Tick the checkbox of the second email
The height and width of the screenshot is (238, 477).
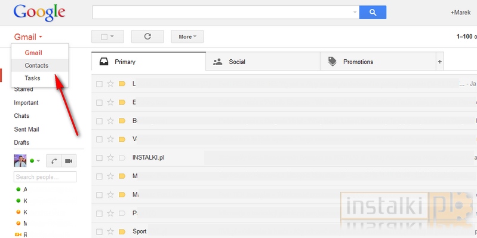point(99,102)
